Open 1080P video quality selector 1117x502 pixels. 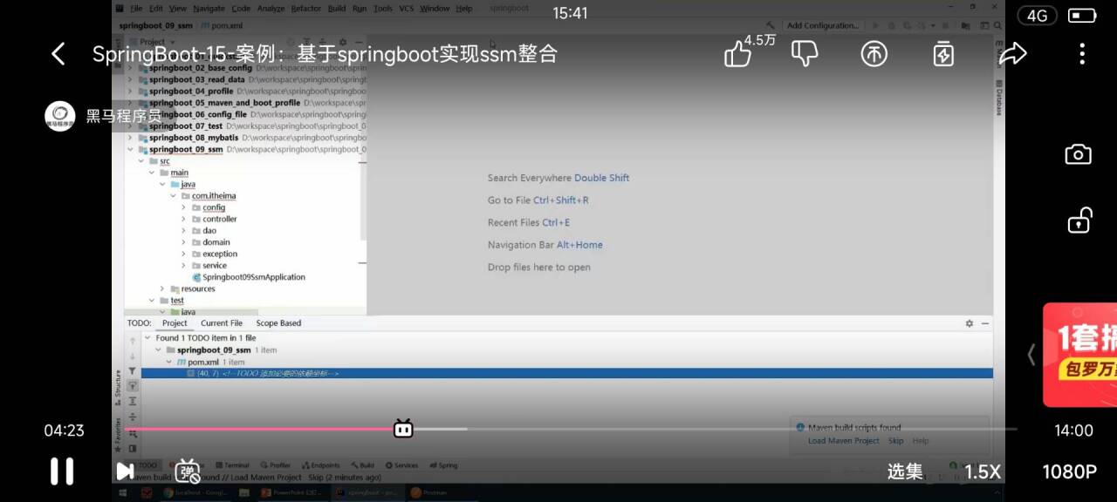(x=1069, y=471)
